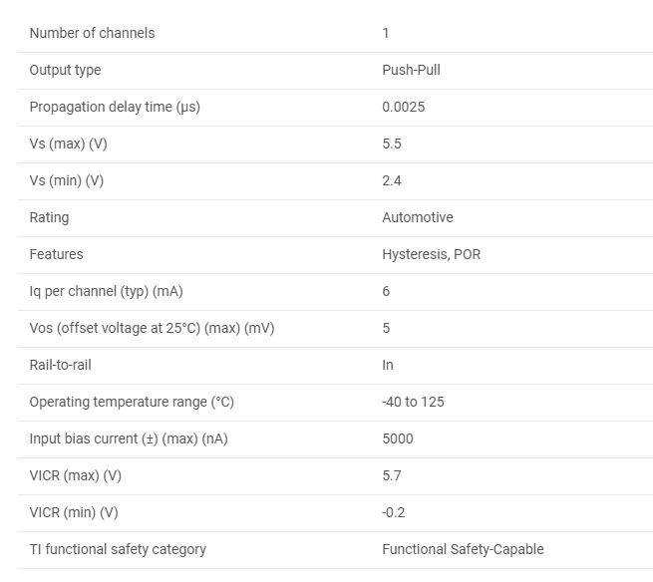Click the "Number of channels" parameter label

point(92,33)
